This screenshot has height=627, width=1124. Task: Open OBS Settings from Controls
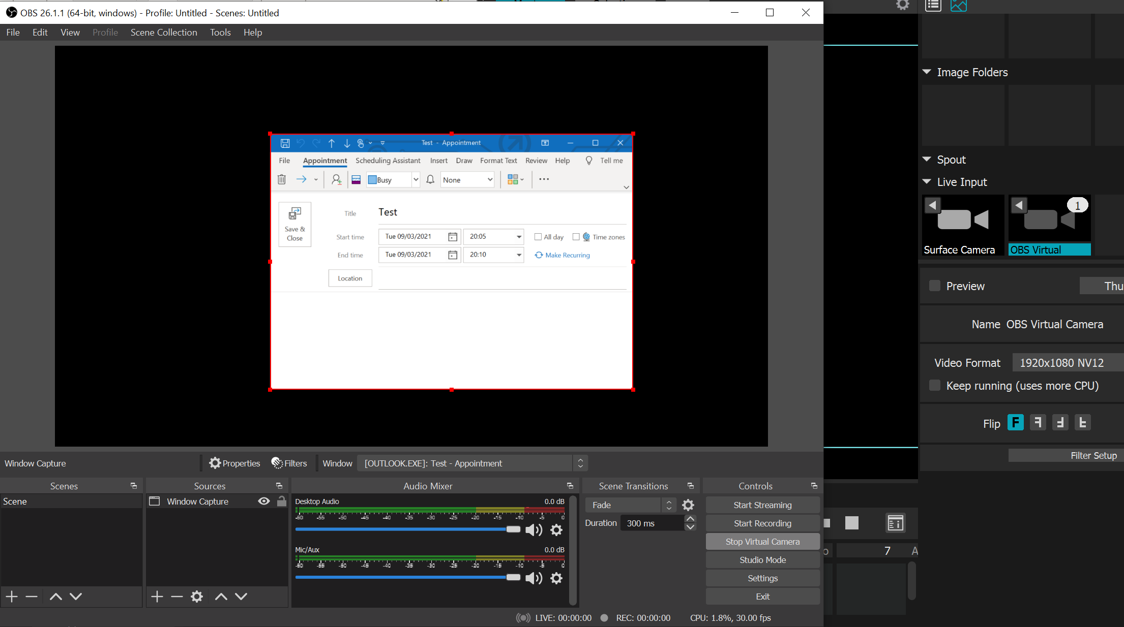point(762,578)
